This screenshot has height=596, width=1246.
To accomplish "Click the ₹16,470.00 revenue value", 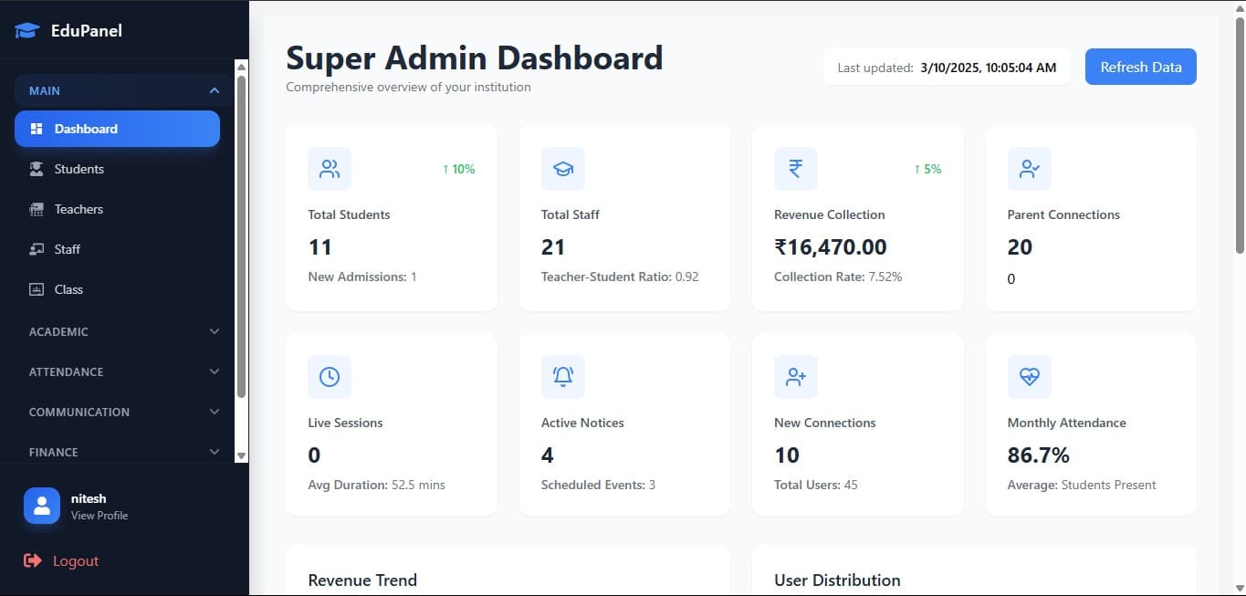I will (831, 247).
